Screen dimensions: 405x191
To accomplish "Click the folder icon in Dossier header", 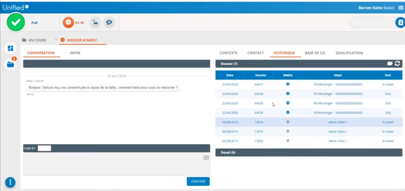I will click(390, 63).
